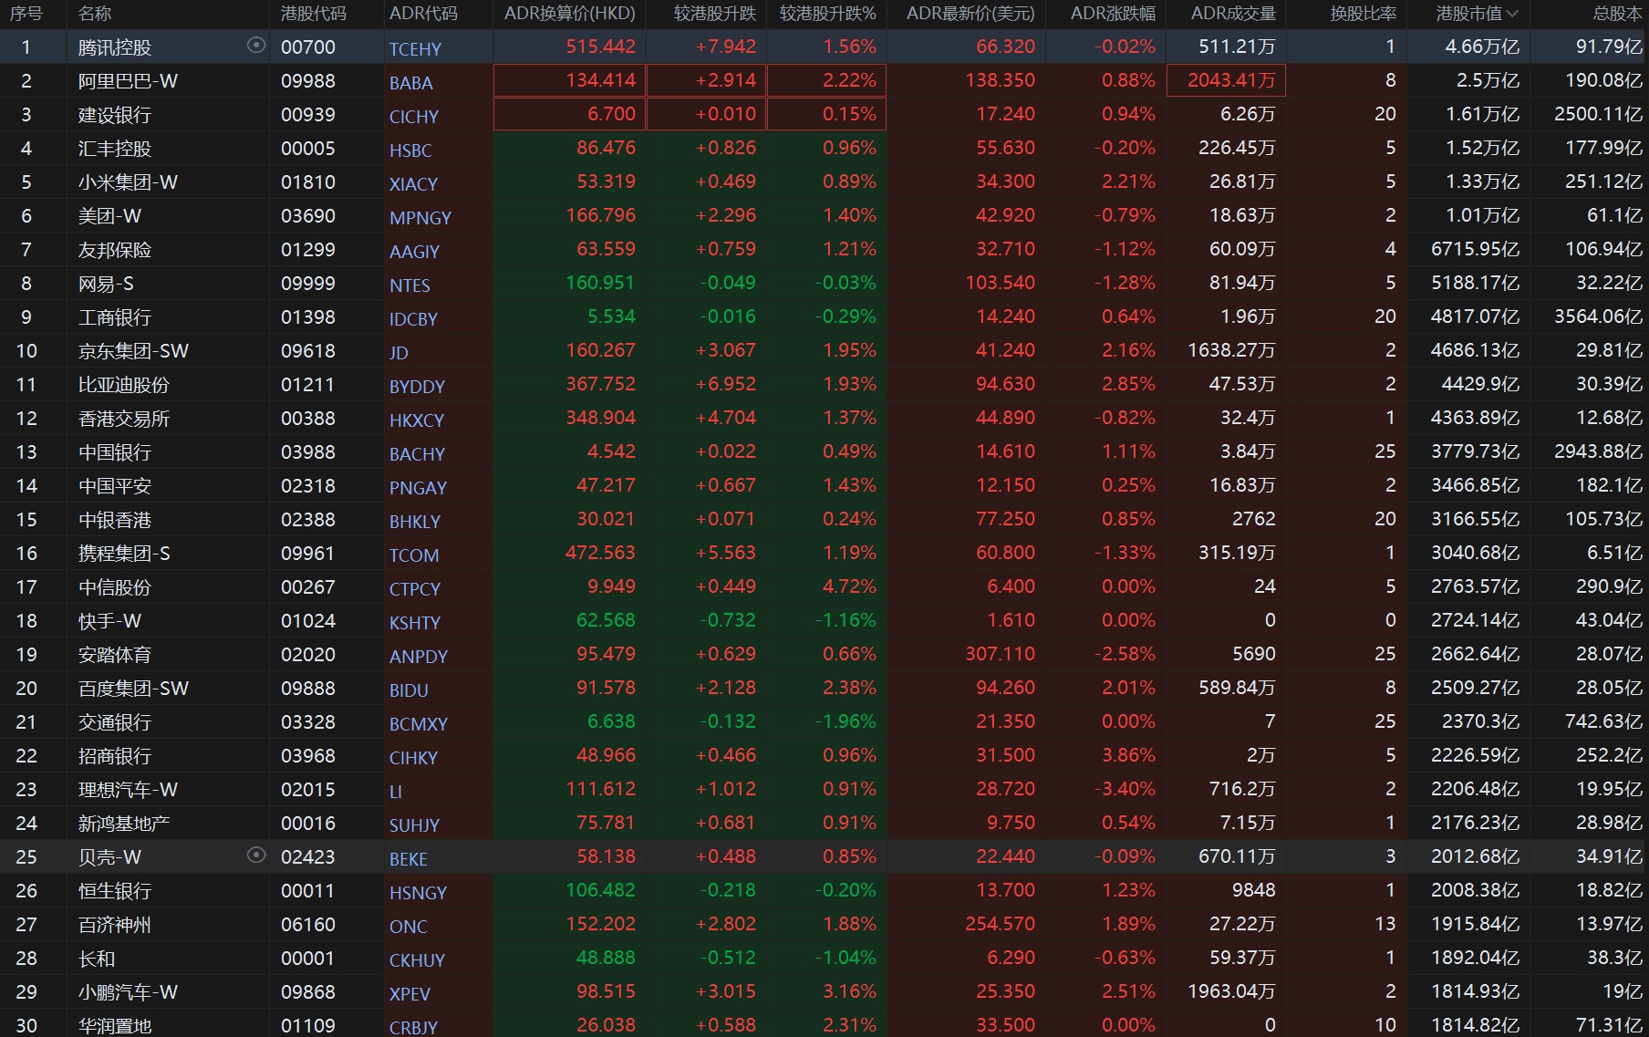Click HK stock code 00700

(308, 47)
